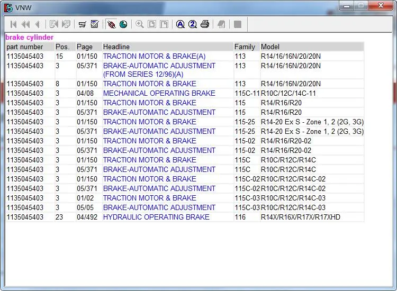The width and height of the screenshot is (397, 291).
Task: Click the first greyed page view icon
Action: [152, 24]
